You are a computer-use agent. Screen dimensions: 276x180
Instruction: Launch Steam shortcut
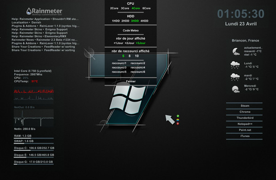tap(244, 106)
